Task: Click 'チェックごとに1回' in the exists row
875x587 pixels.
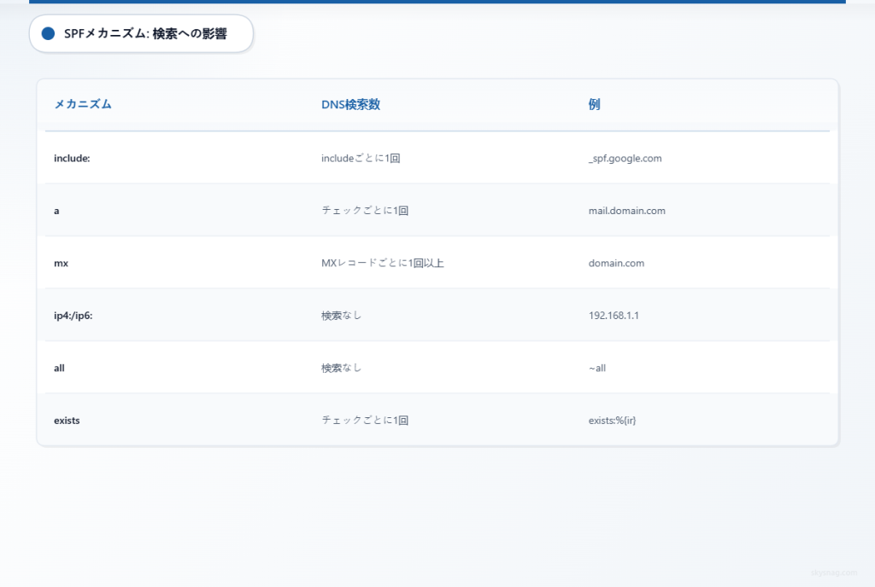Action: pyautogui.click(x=365, y=420)
